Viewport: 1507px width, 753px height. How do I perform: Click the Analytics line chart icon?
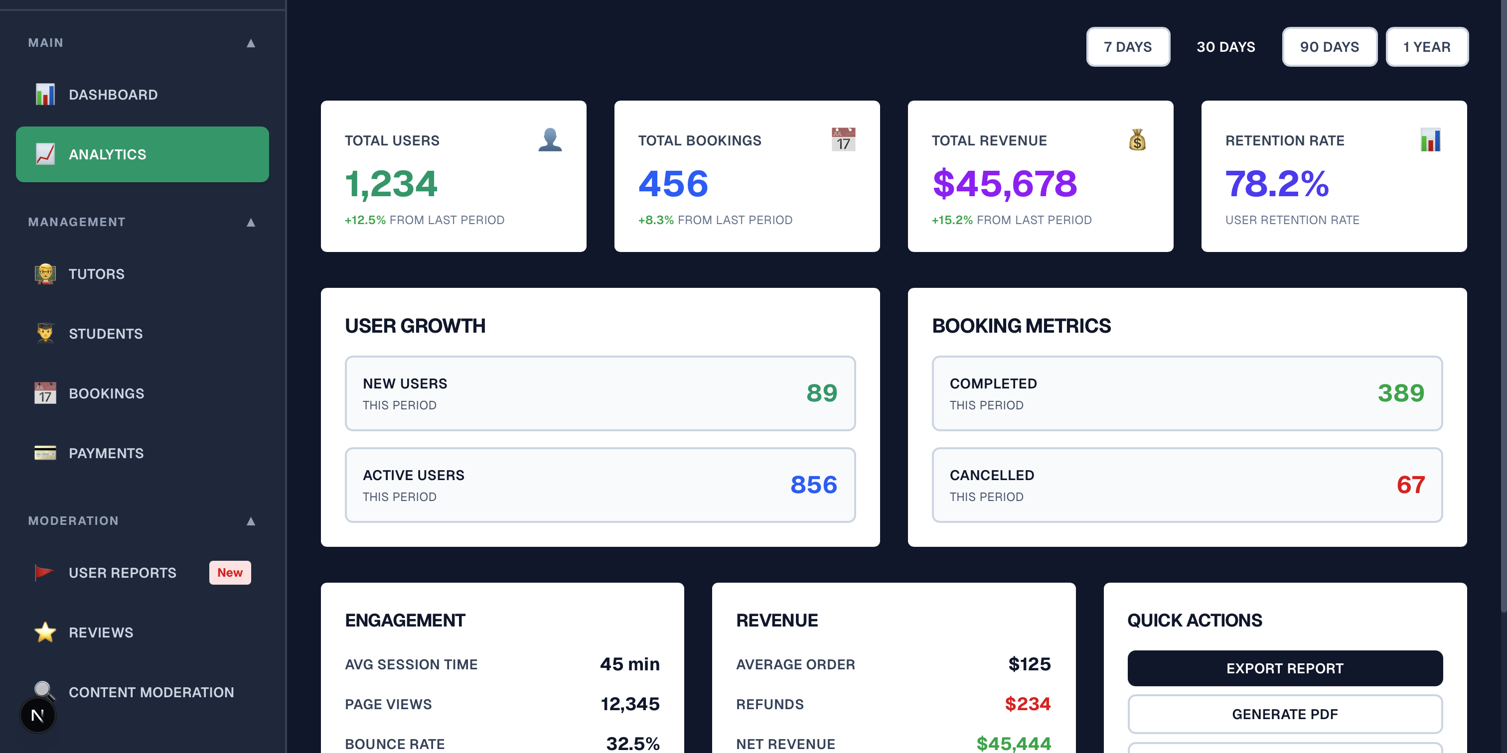pyautogui.click(x=45, y=154)
